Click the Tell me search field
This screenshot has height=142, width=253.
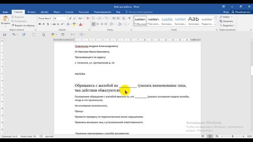(139, 12)
